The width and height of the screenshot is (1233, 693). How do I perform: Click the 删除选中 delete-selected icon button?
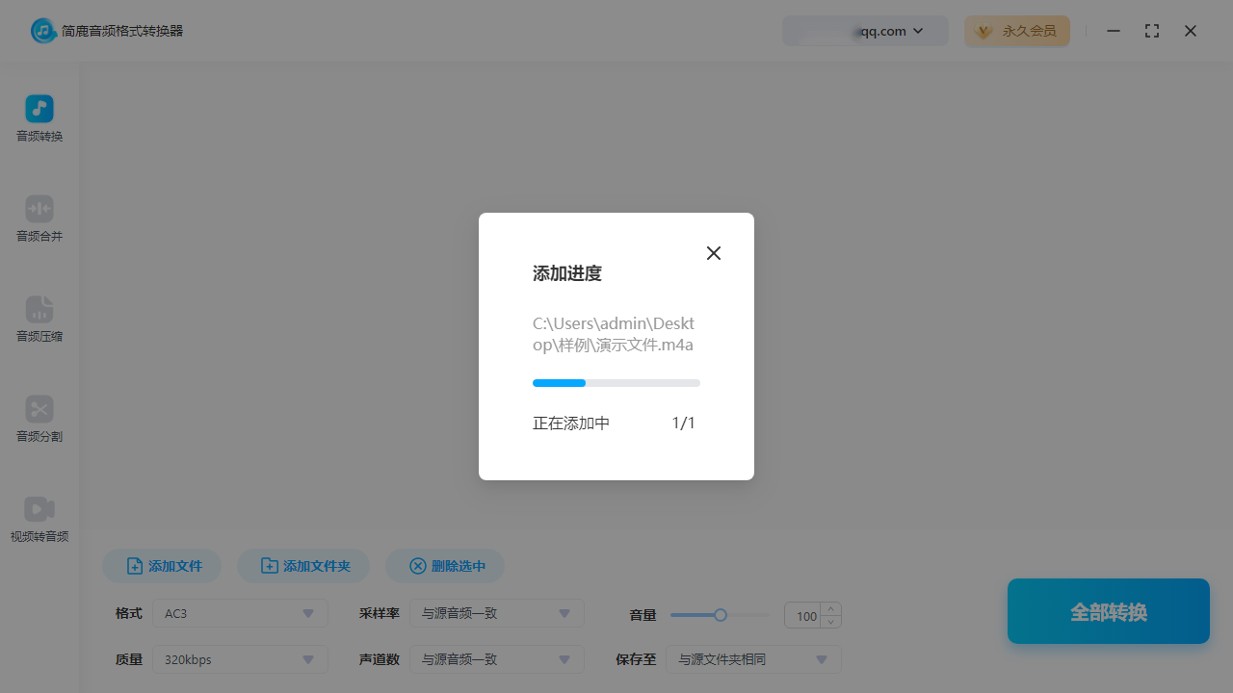point(418,566)
